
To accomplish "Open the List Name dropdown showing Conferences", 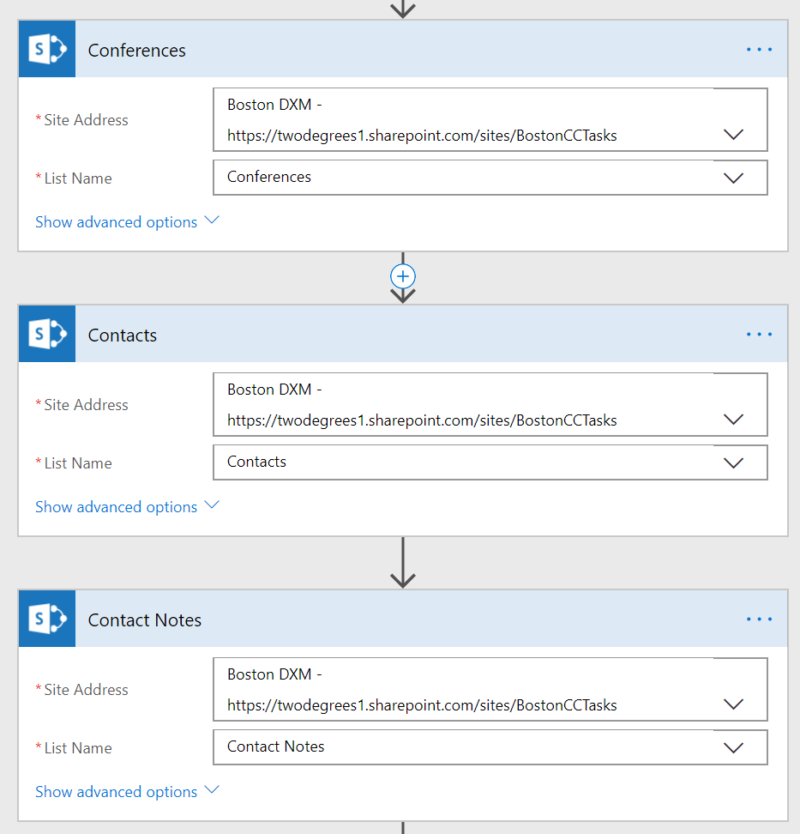I will click(x=733, y=178).
